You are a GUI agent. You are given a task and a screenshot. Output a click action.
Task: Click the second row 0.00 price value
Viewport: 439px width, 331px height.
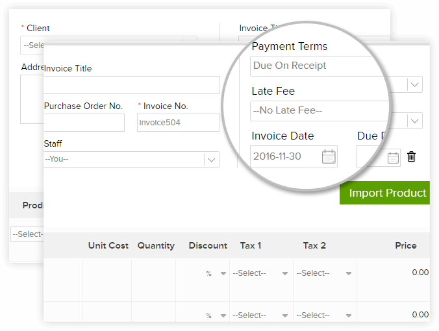point(420,315)
